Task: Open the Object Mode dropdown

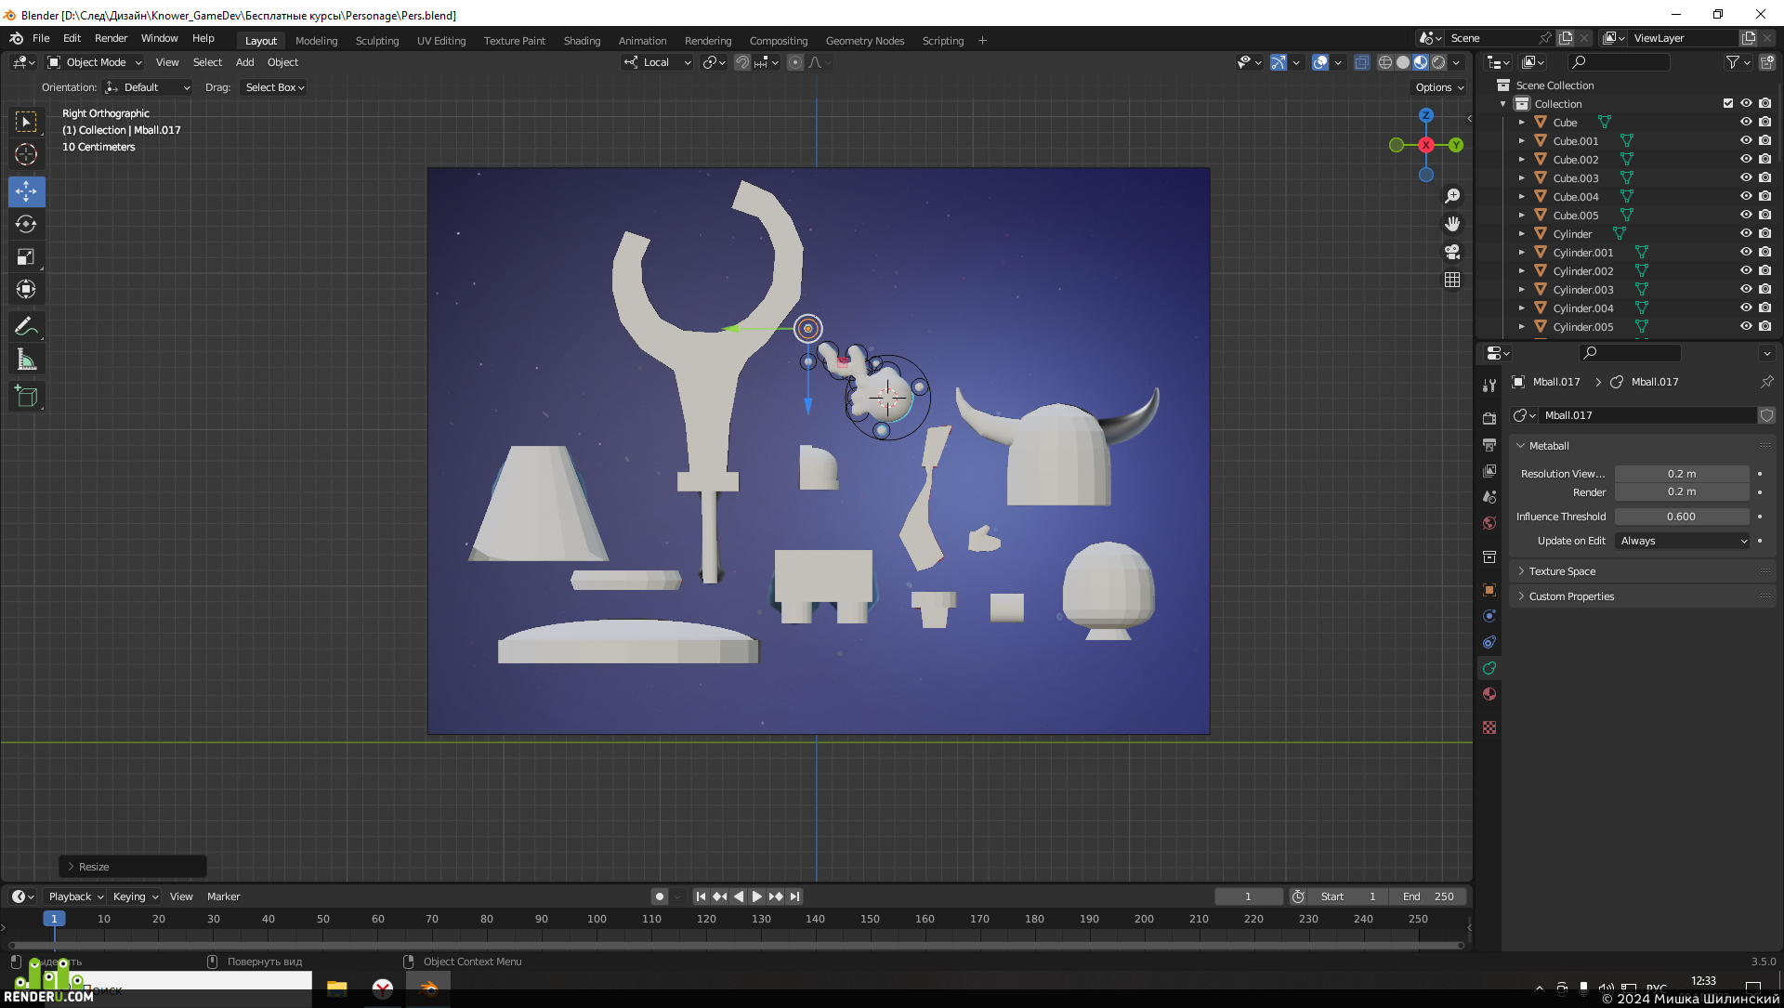Action: tap(96, 62)
